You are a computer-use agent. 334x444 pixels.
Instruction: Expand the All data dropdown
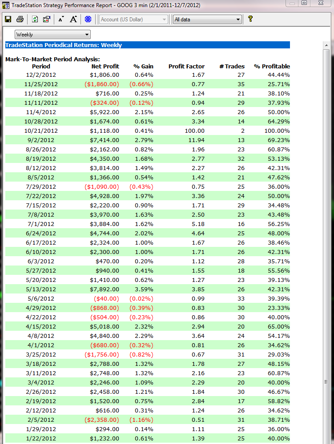(207, 20)
